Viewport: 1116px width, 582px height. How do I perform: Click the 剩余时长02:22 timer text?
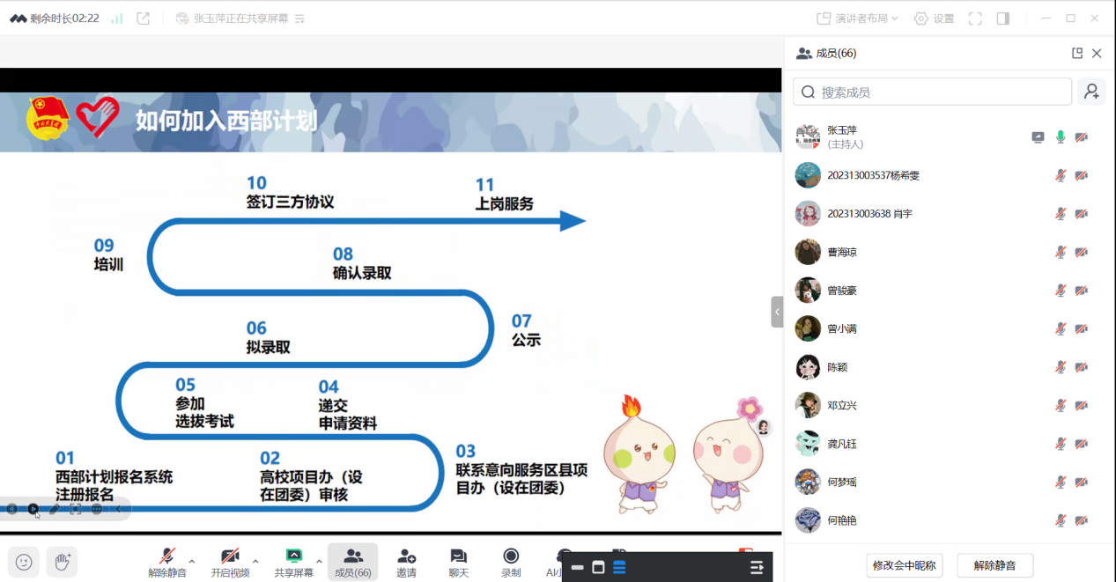67,18
